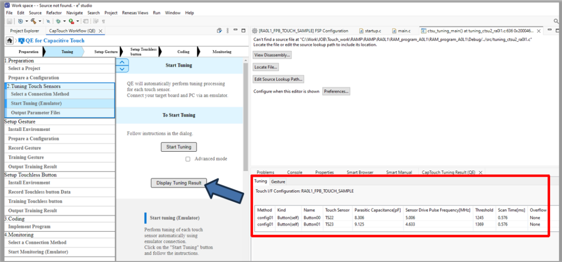562x262 pixels.
Task: Click the View Disassembly... button
Action: click(272, 55)
